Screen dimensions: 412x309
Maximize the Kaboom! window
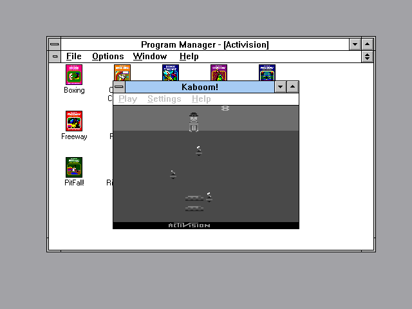(x=292, y=87)
